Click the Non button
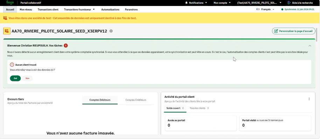The width and height of the screenshot is (320, 139). coord(27,78)
